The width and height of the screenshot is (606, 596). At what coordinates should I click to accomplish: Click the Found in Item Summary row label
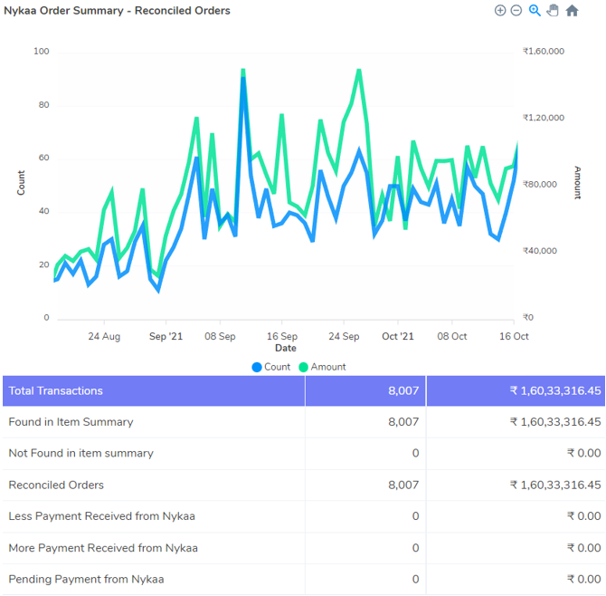coord(71,422)
